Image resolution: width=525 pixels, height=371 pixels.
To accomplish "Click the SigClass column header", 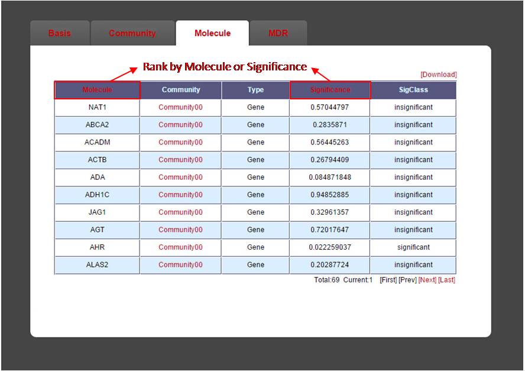I will pyautogui.click(x=413, y=90).
